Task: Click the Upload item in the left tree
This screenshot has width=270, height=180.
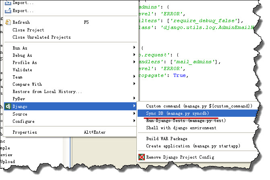Action: pos(8,161)
